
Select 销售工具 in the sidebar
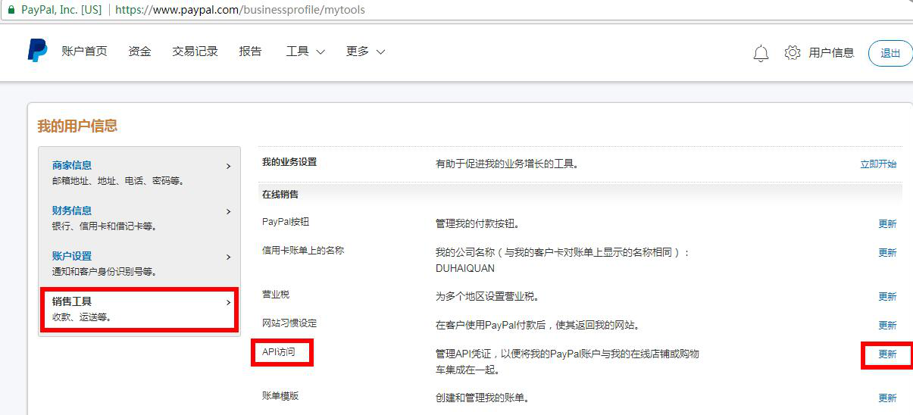coord(72,301)
